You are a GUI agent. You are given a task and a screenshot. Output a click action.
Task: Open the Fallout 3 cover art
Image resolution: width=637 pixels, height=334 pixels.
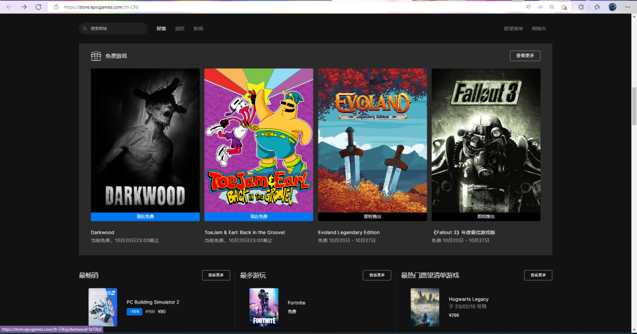click(486, 140)
